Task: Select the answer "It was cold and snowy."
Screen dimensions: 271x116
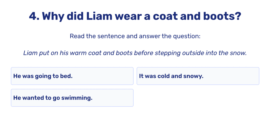Action: (x=198, y=76)
